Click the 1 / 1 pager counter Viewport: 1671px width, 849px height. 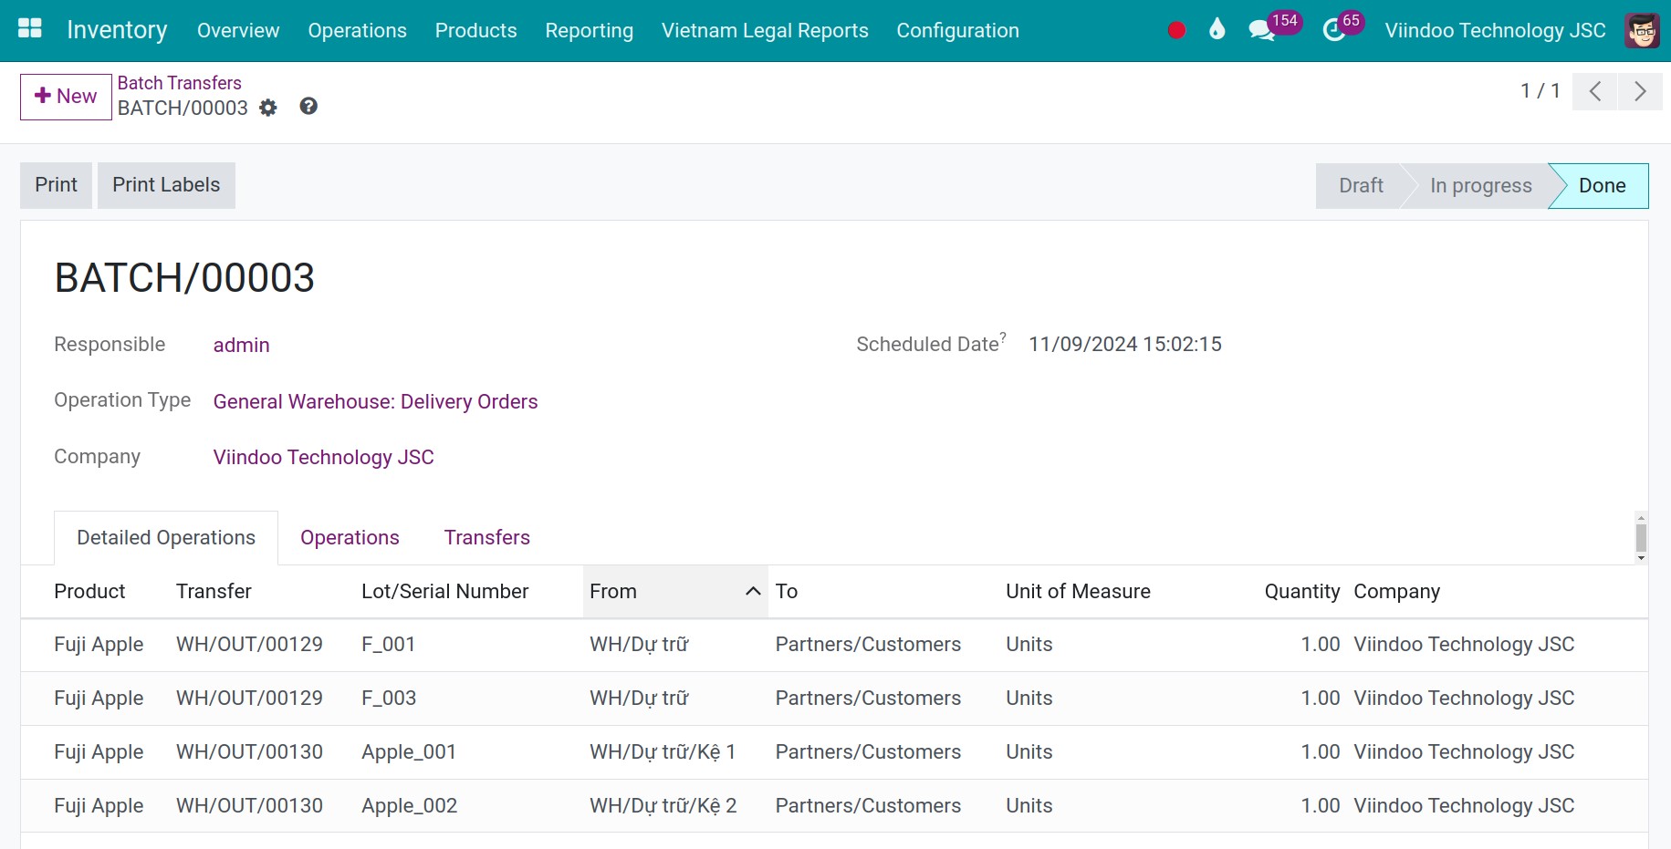pyautogui.click(x=1540, y=91)
